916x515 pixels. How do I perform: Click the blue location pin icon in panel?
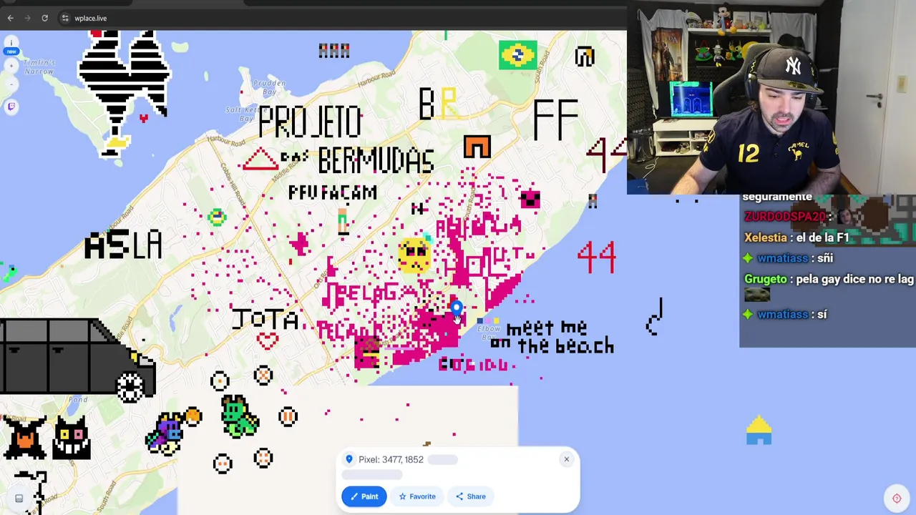pos(349,459)
